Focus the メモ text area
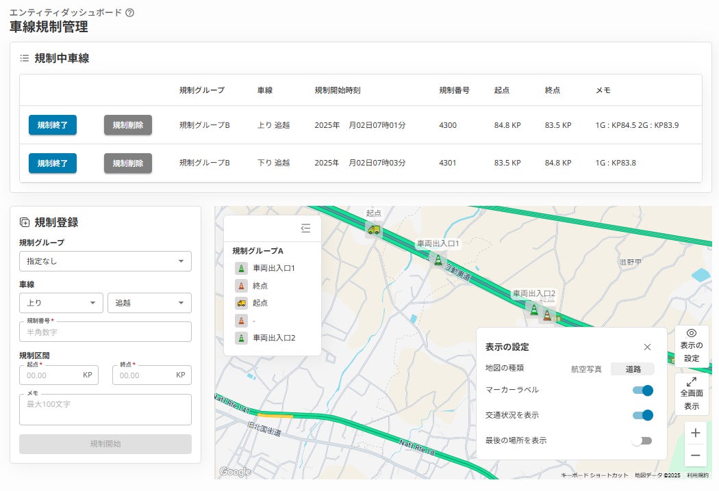The width and height of the screenshot is (719, 491). (x=105, y=410)
